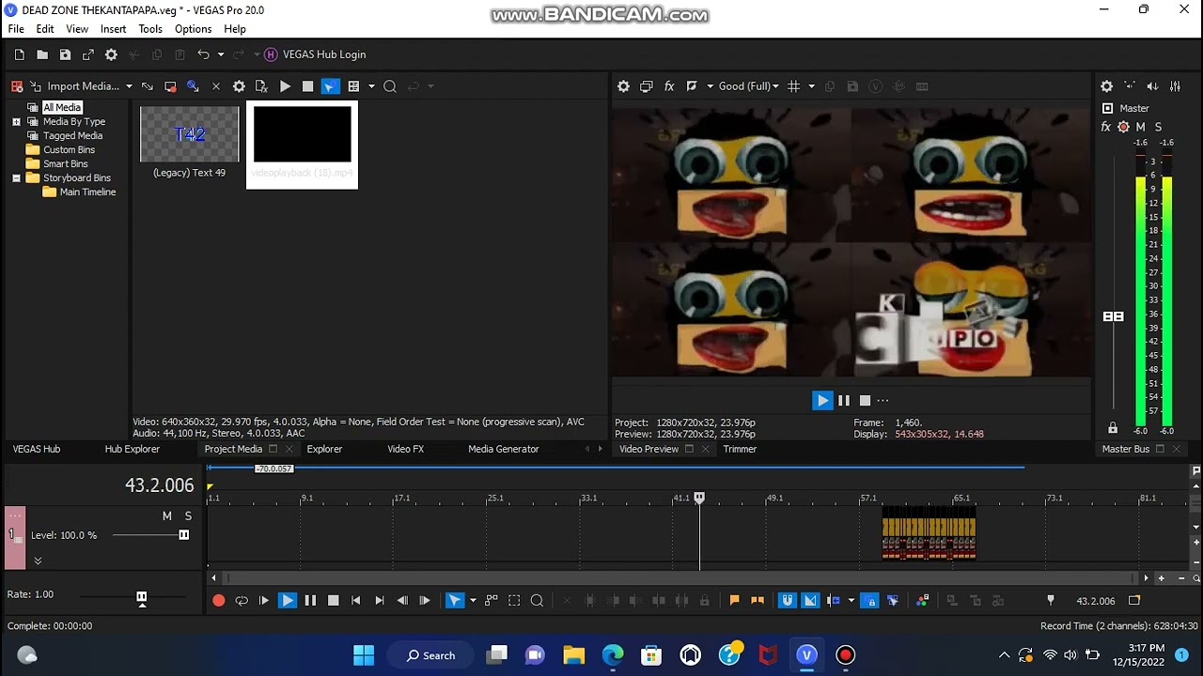
Task: Switch to the Video FX tab
Action: [406, 449]
